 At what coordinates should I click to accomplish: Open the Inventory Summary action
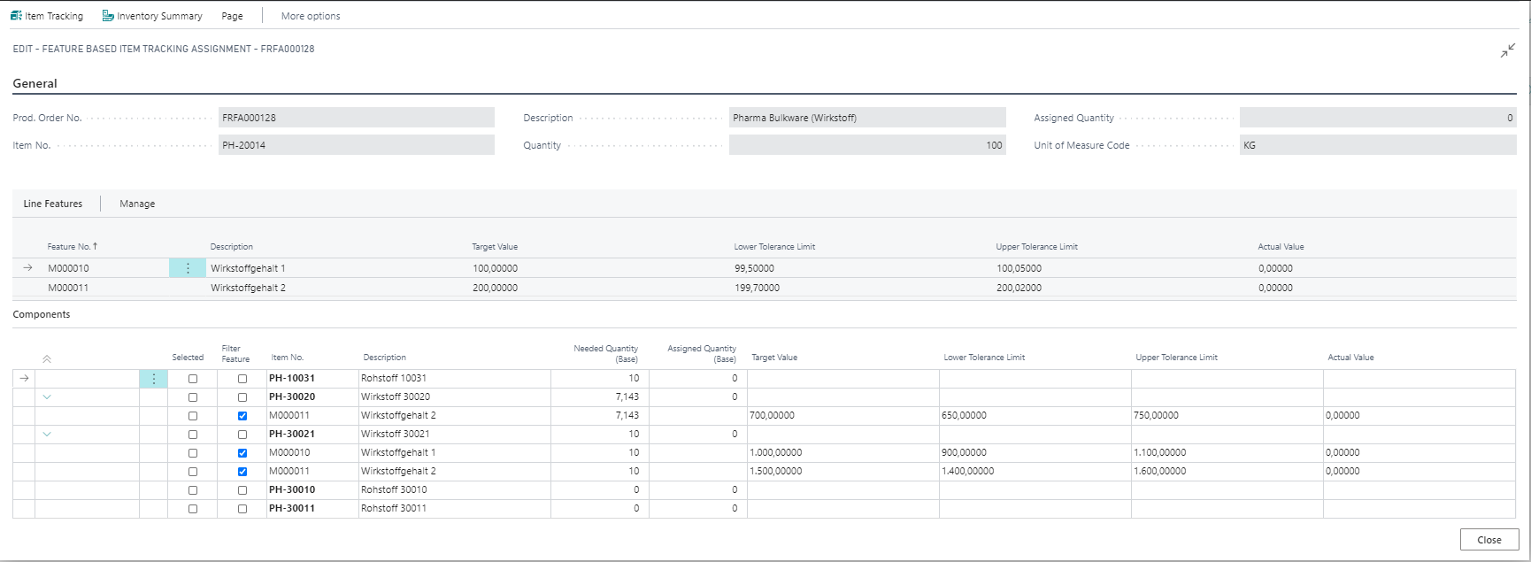[x=152, y=16]
